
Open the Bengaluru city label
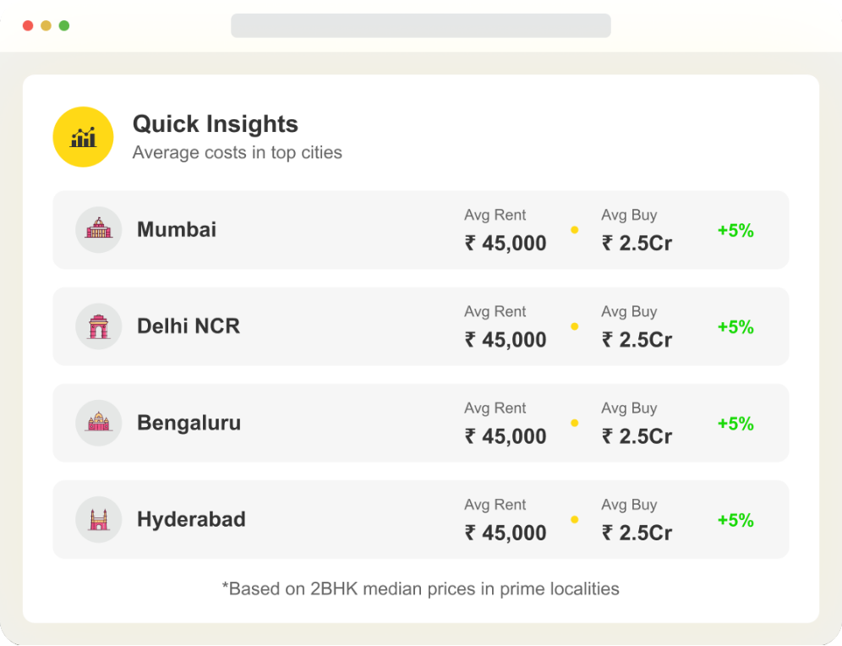189,423
